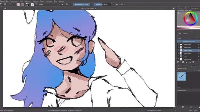Pick a hue on the color wheel

(x=191, y=19)
